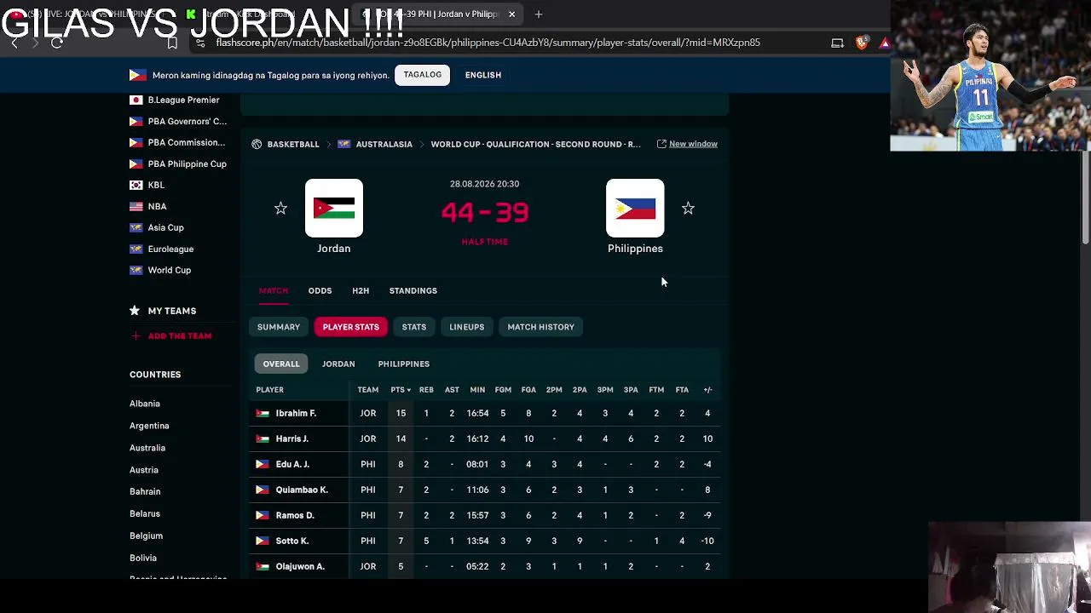Open the PLAYER STATS sub-tab
1091x613 pixels.
tap(351, 327)
